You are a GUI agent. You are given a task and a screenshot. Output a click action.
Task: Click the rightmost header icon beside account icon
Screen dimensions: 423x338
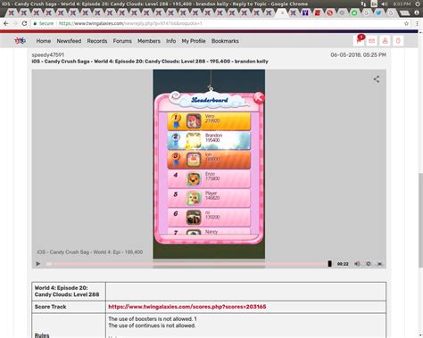coord(398,41)
